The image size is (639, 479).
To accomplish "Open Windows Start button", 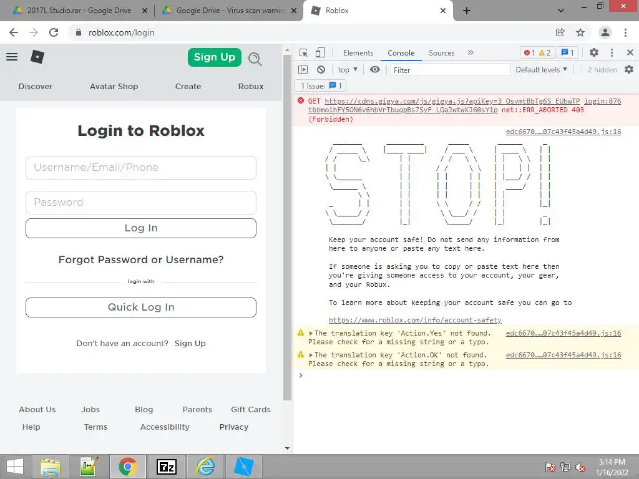I will [15, 467].
